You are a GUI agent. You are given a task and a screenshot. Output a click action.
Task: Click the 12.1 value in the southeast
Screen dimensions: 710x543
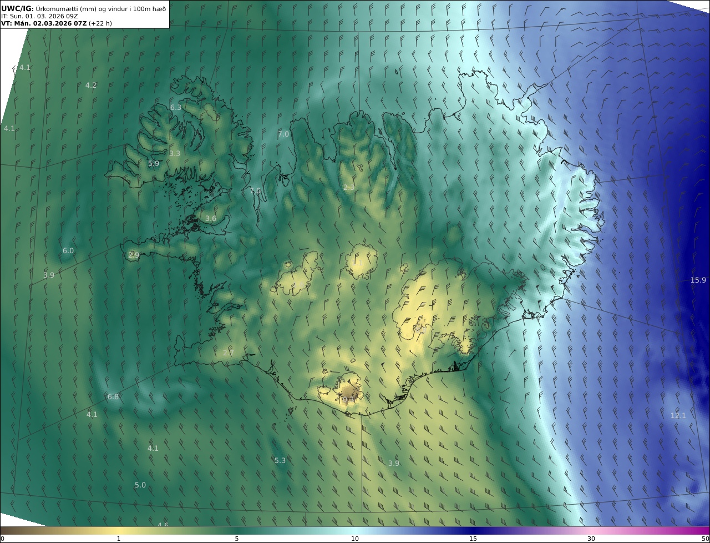point(678,415)
